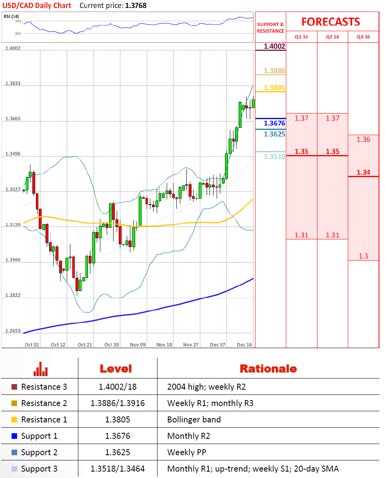Click the Rationale column header
The width and height of the screenshot is (385, 478).
tap(268, 369)
